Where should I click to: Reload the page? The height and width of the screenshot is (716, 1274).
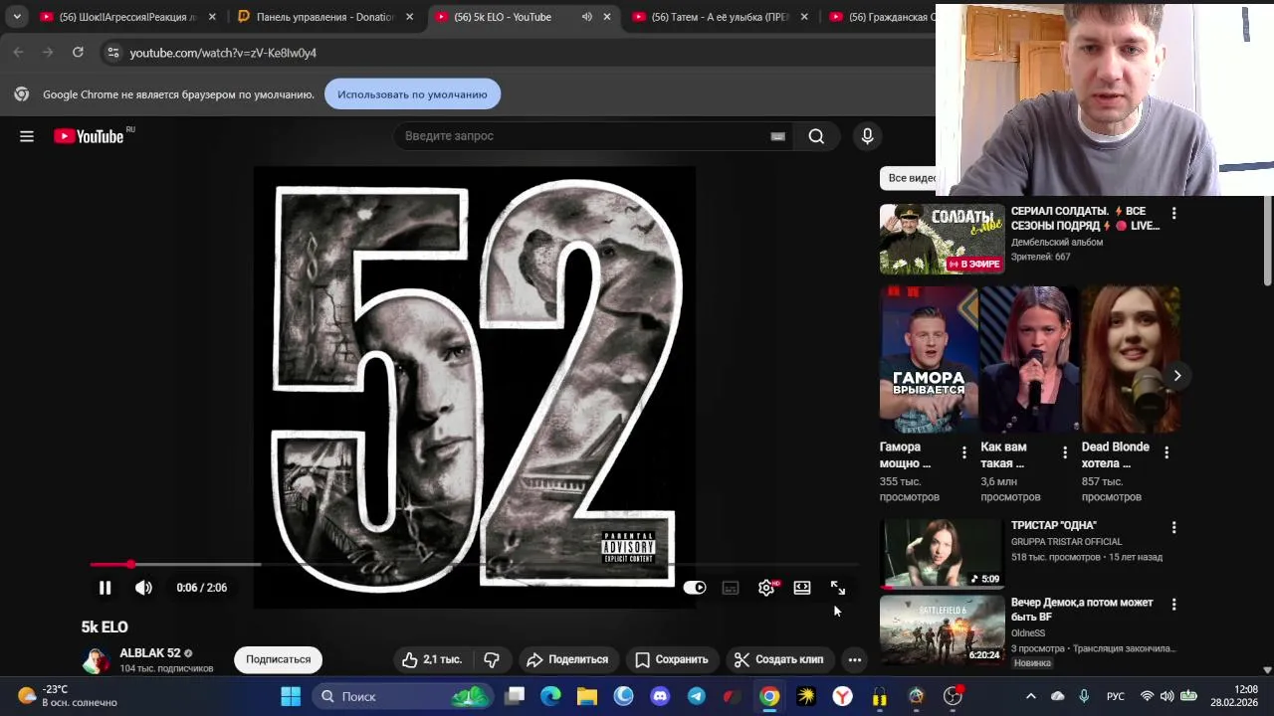78,53
